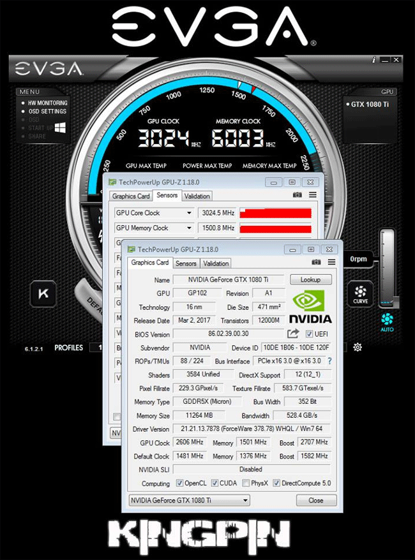This screenshot has width=415, height=560.
Task: Select profile 1 in EVGA profiles bar
Action: 96,348
